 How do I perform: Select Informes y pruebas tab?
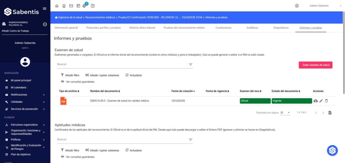tap(311, 28)
